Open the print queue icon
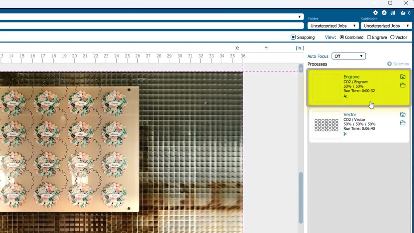This screenshot has height=233, width=414. [403, 13]
